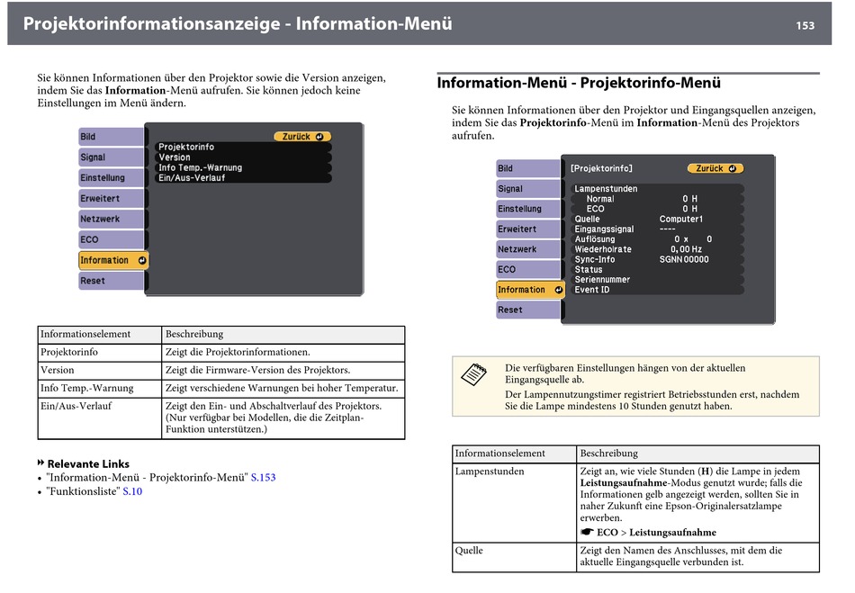Click the Sync-Info row in the projector info panel
The height and width of the screenshot is (593, 855).
point(657,259)
